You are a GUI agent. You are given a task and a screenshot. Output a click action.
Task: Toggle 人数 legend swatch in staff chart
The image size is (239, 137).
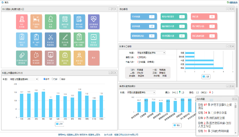point(204,77)
